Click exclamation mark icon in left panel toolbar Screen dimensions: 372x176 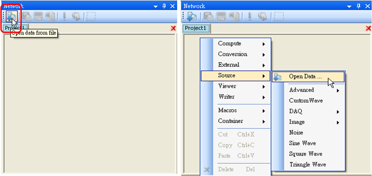(x=65, y=16)
